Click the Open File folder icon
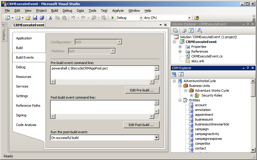The image size is (257, 160). 28,18
